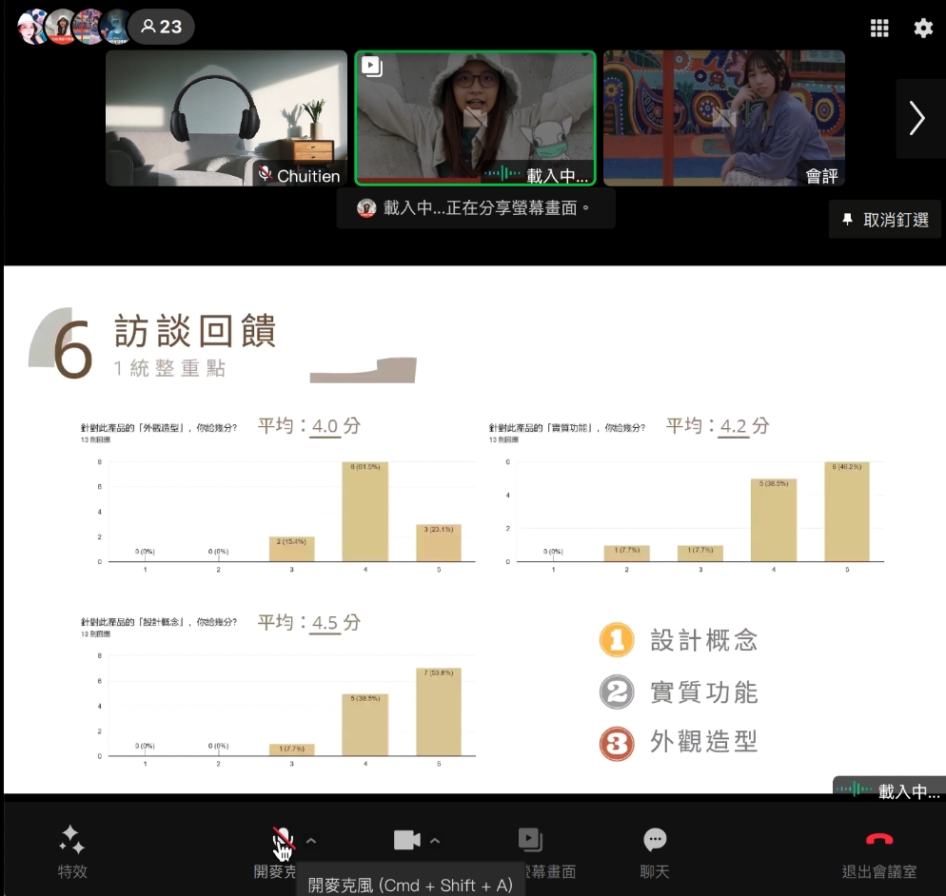Expand the camera options chevron
This screenshot has height=896, width=946.
click(x=435, y=841)
